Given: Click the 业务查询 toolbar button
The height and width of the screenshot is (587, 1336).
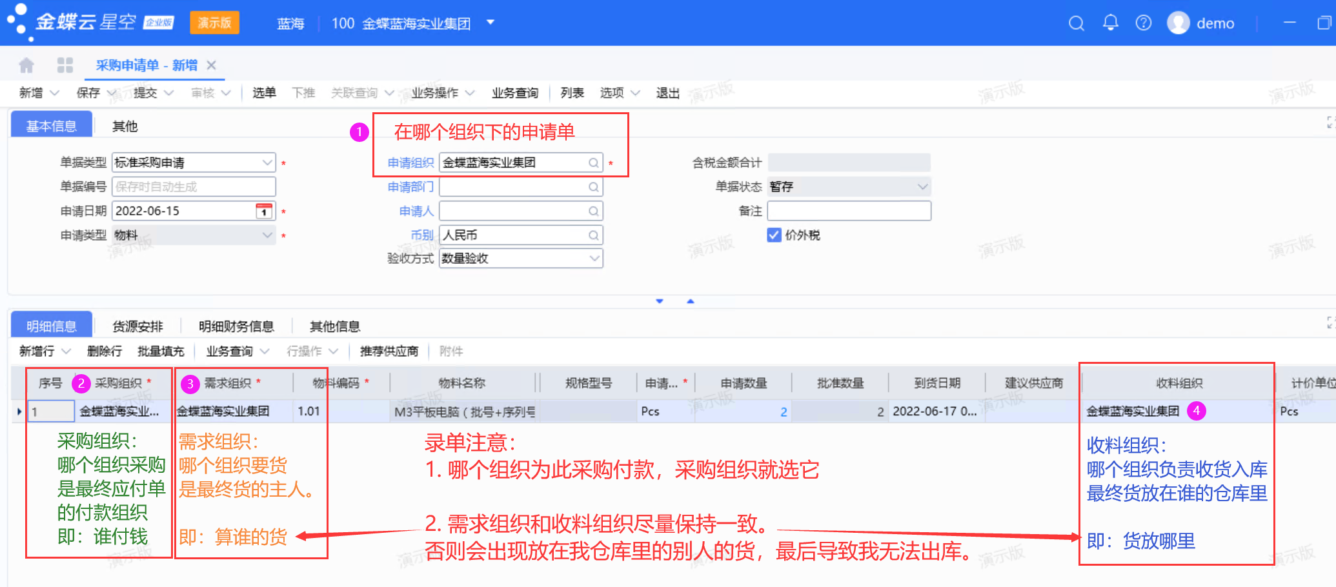Looking at the screenshot, I should coord(515,93).
